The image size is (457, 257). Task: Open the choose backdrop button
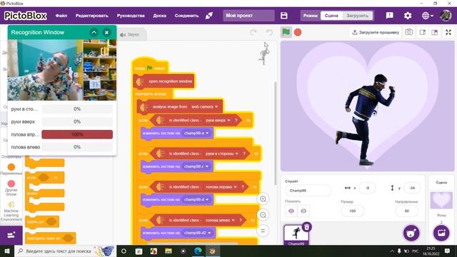(x=441, y=233)
